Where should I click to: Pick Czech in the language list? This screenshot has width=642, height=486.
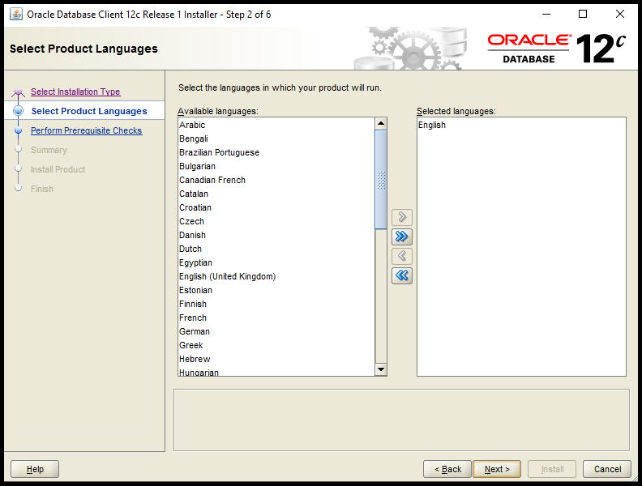pyautogui.click(x=276, y=221)
